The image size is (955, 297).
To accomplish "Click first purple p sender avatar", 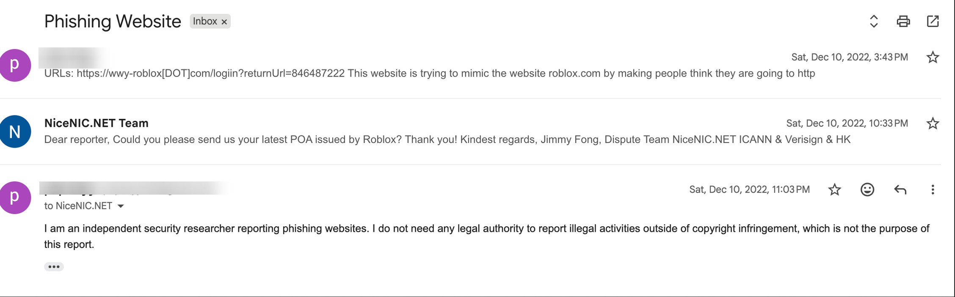I will pyautogui.click(x=15, y=65).
